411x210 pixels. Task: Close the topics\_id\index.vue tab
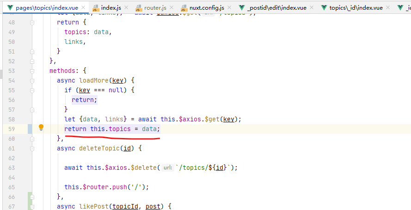coord(388,7)
